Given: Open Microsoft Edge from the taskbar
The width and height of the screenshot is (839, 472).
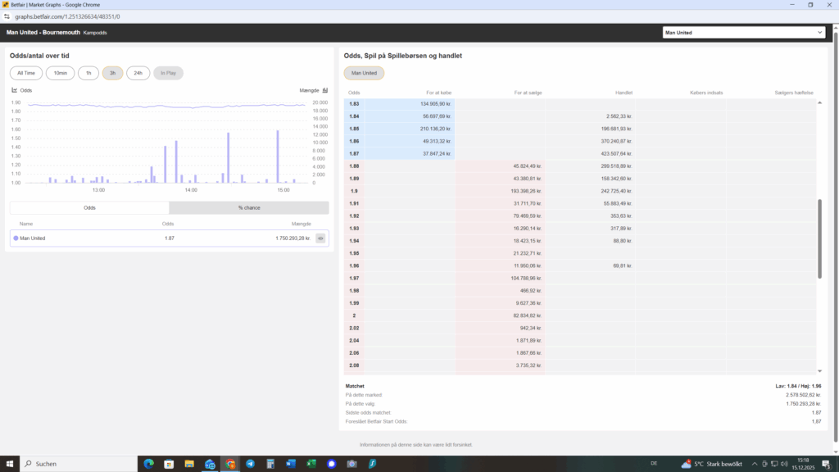Looking at the screenshot, I should coord(148,464).
